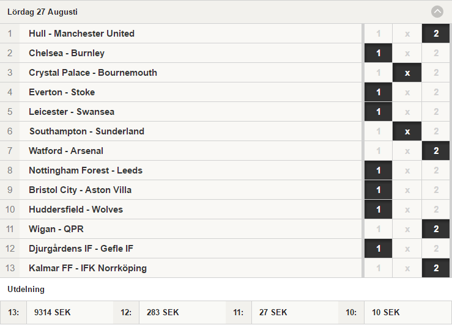Select x for Bristol City - Aston Villa
The image size is (452, 325).
(407, 190)
